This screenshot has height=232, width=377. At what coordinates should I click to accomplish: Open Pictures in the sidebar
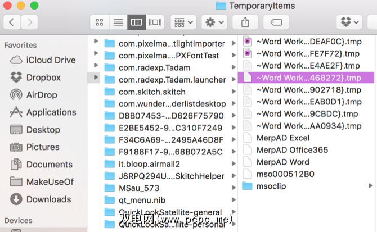tap(35, 147)
